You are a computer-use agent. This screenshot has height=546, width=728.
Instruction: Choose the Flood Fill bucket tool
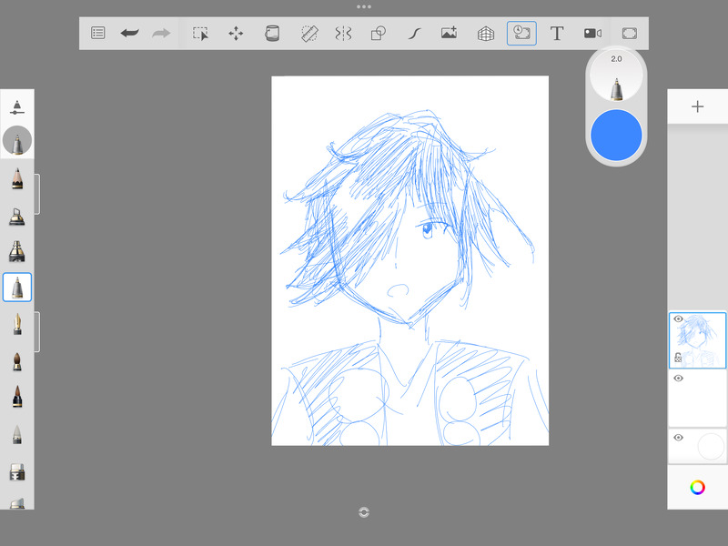pyautogui.click(x=272, y=34)
